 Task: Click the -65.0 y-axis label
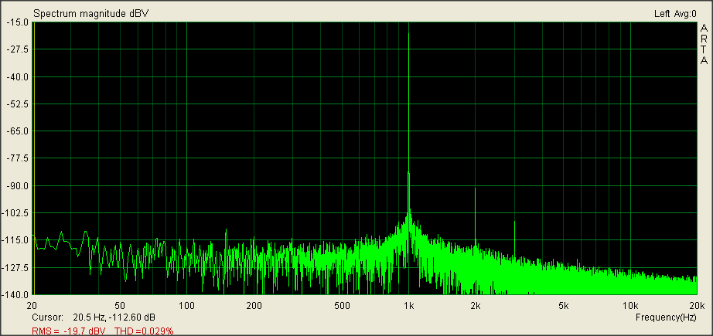pyautogui.click(x=19, y=131)
